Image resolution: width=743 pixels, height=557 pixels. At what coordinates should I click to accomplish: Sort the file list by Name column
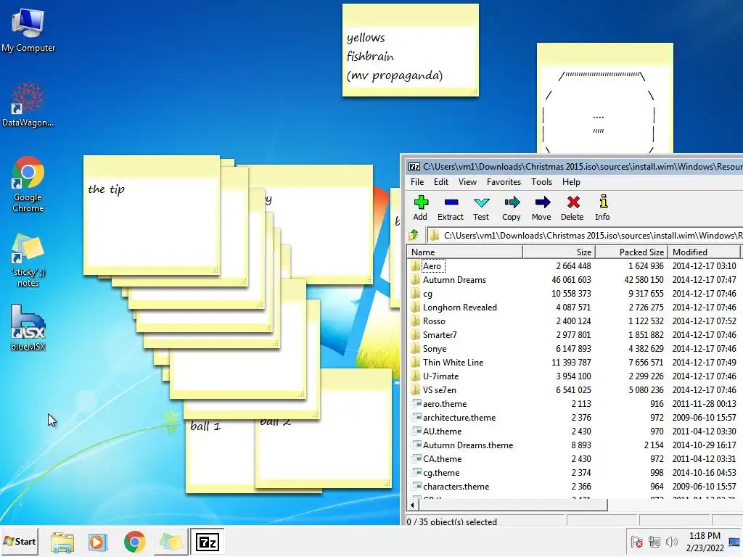[464, 252]
